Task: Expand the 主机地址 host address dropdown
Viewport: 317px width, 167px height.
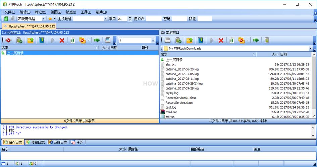Action: tap(105, 19)
